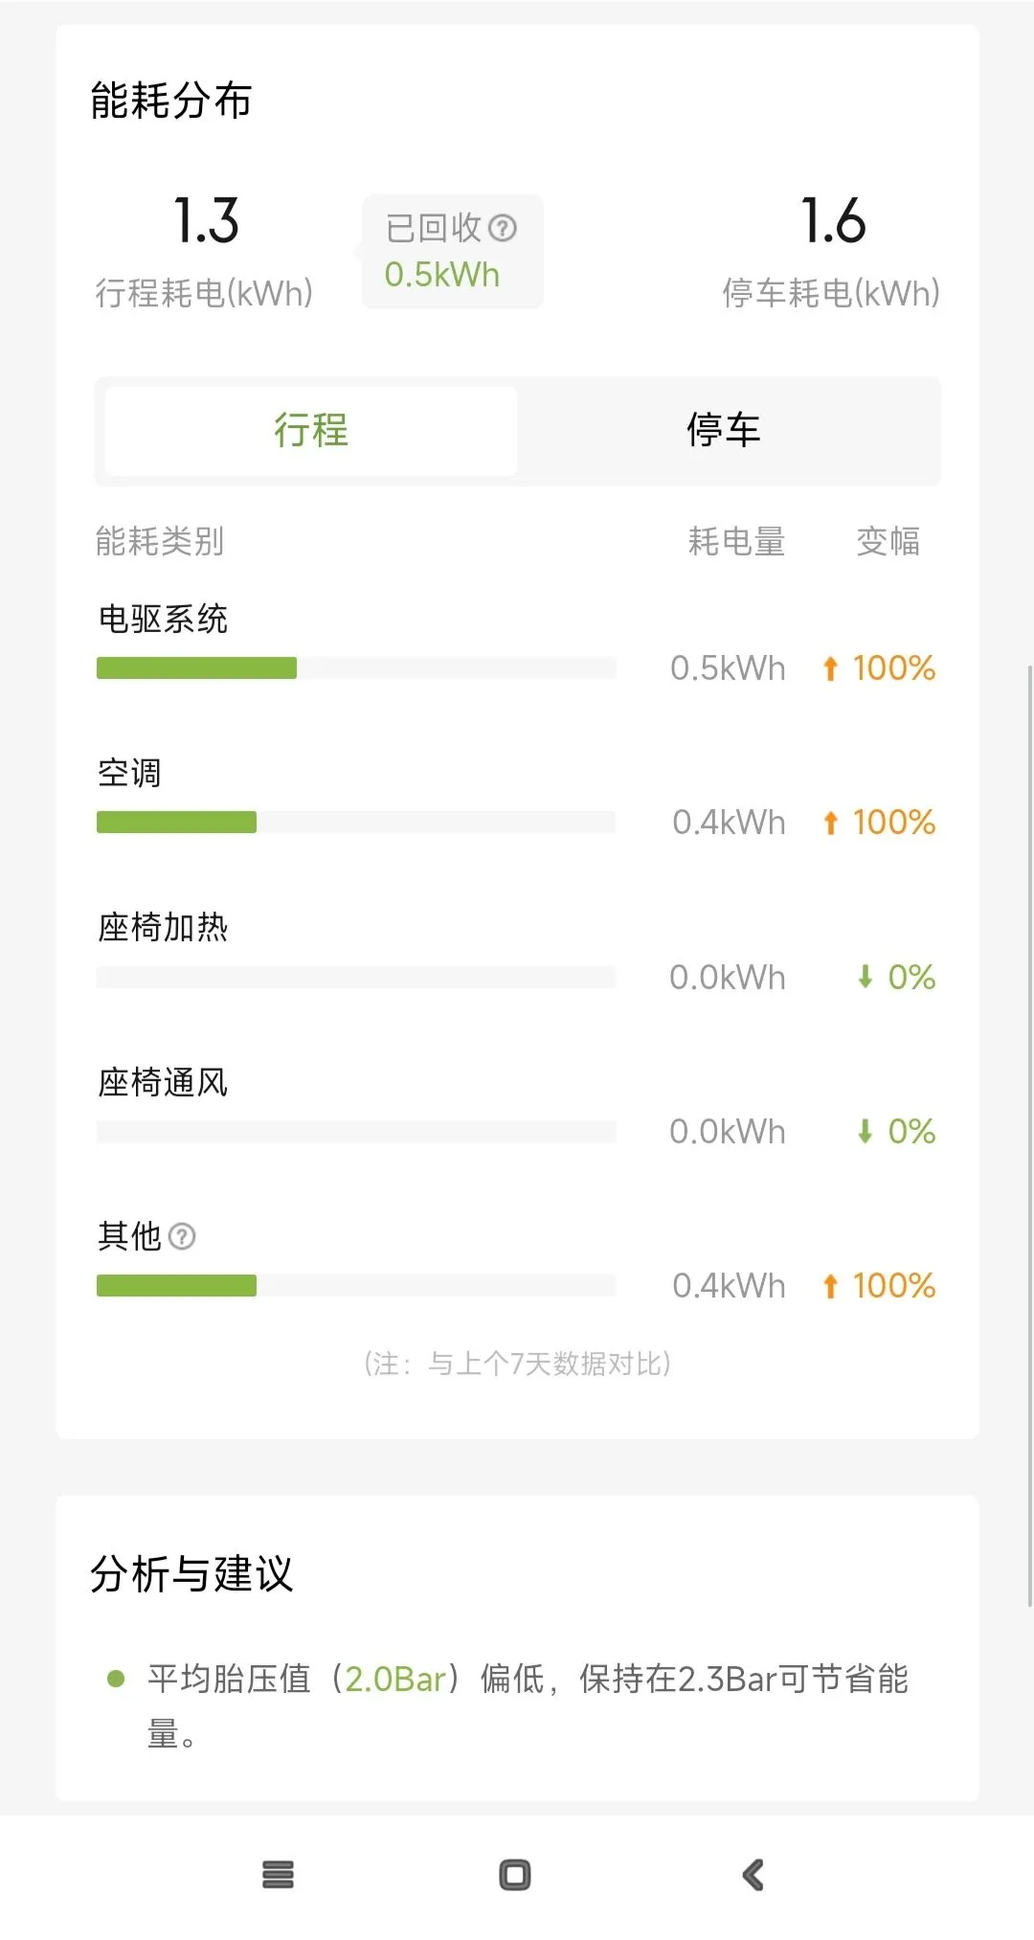Switch to the 停车 tab

pos(723,430)
